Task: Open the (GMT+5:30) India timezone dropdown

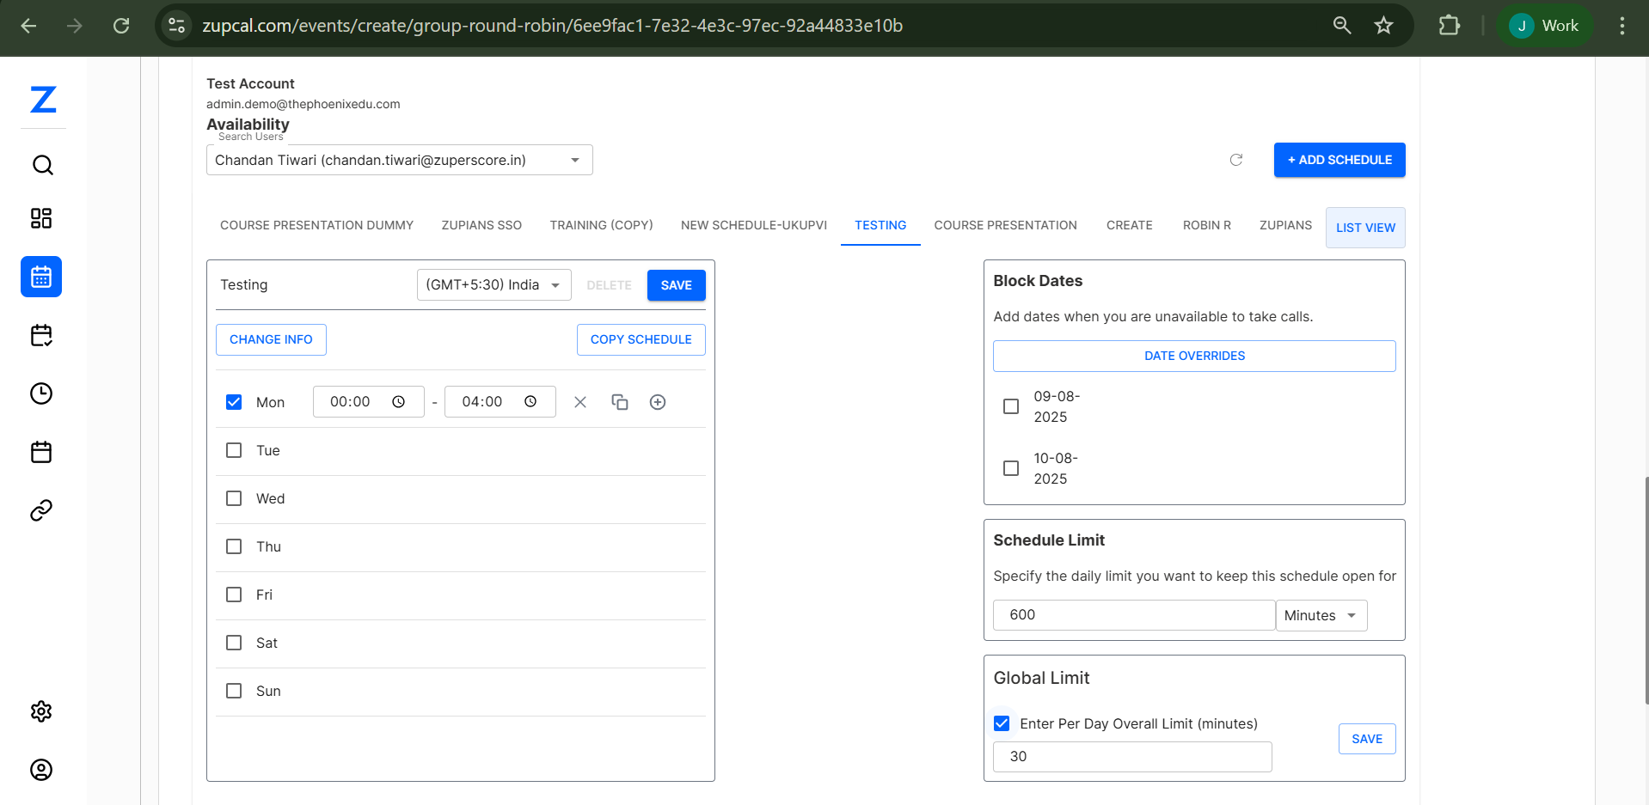Action: coord(493,285)
